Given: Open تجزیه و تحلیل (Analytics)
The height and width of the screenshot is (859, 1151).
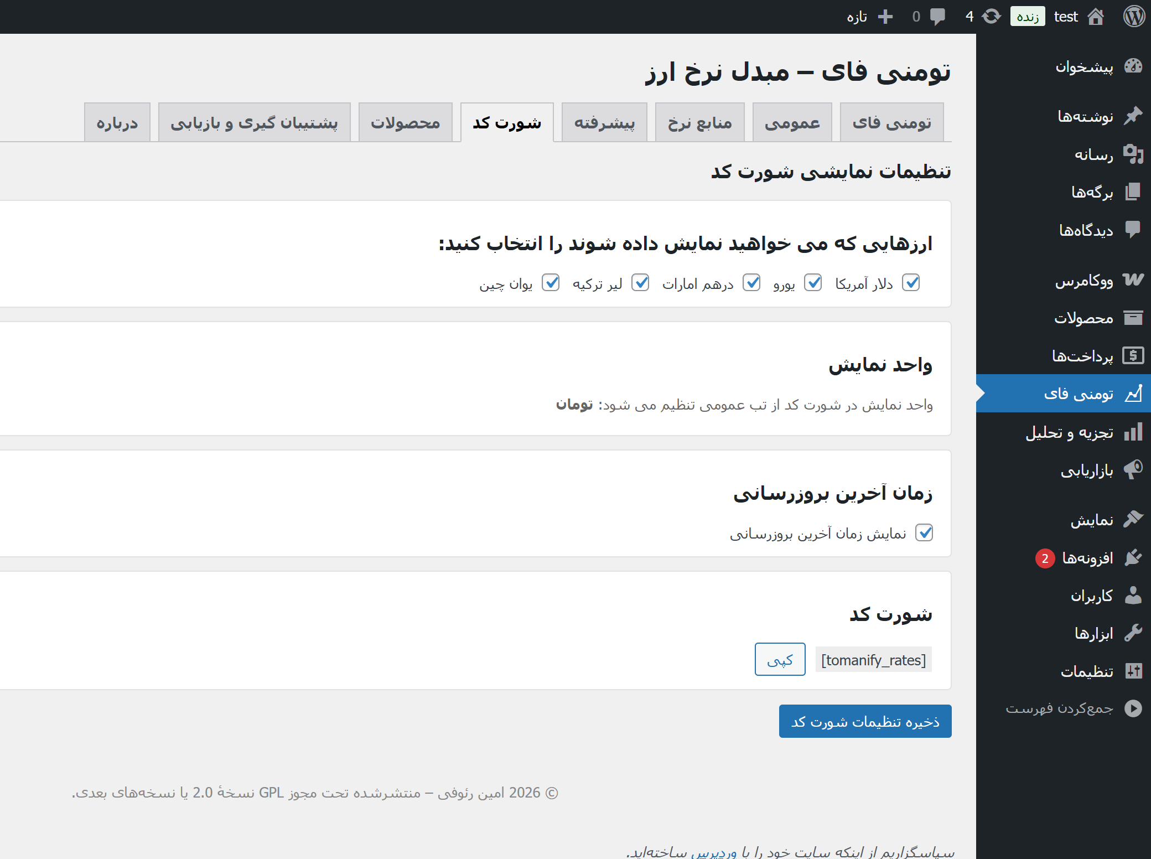Looking at the screenshot, I should [1071, 432].
